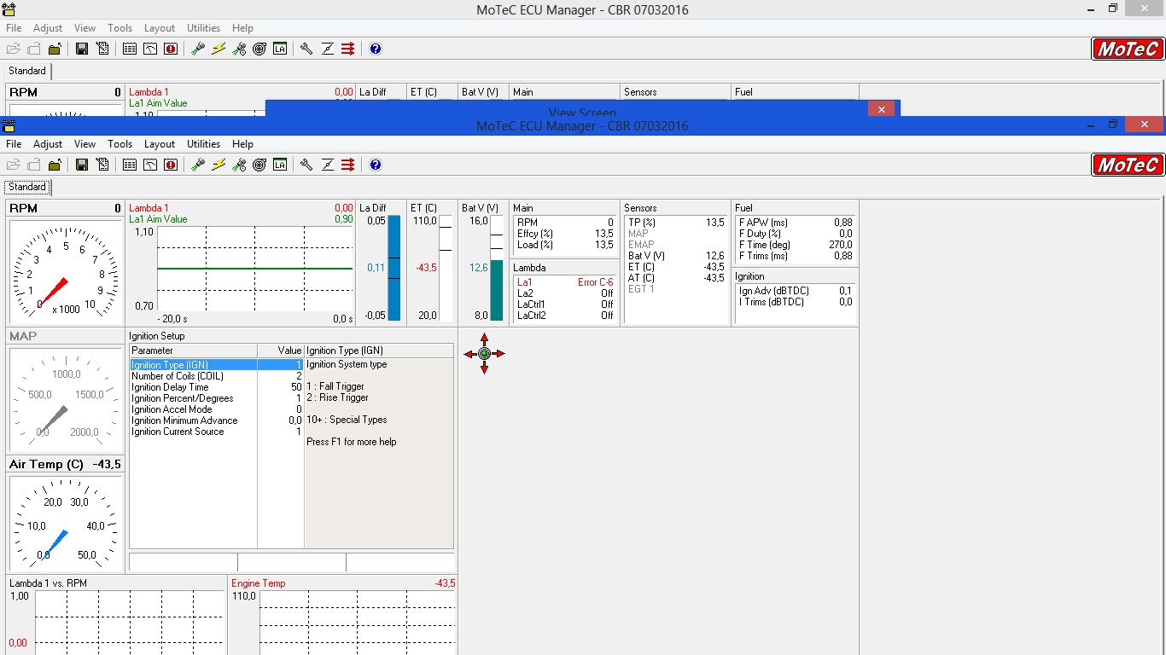This screenshot has height=655, width=1166.
Task: Click the red down arrow of the navigation cross
Action: point(484,368)
